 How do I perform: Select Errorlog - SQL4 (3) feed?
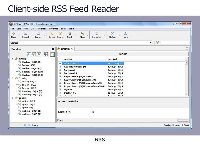[32, 91]
